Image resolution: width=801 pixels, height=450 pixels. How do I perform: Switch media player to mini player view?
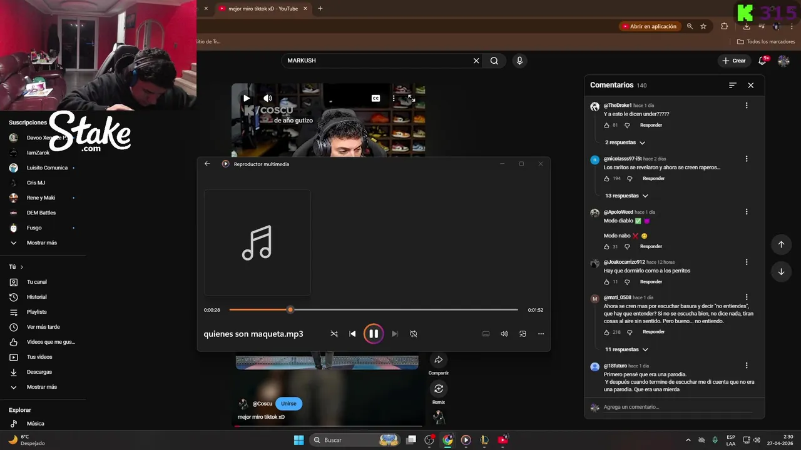click(523, 334)
